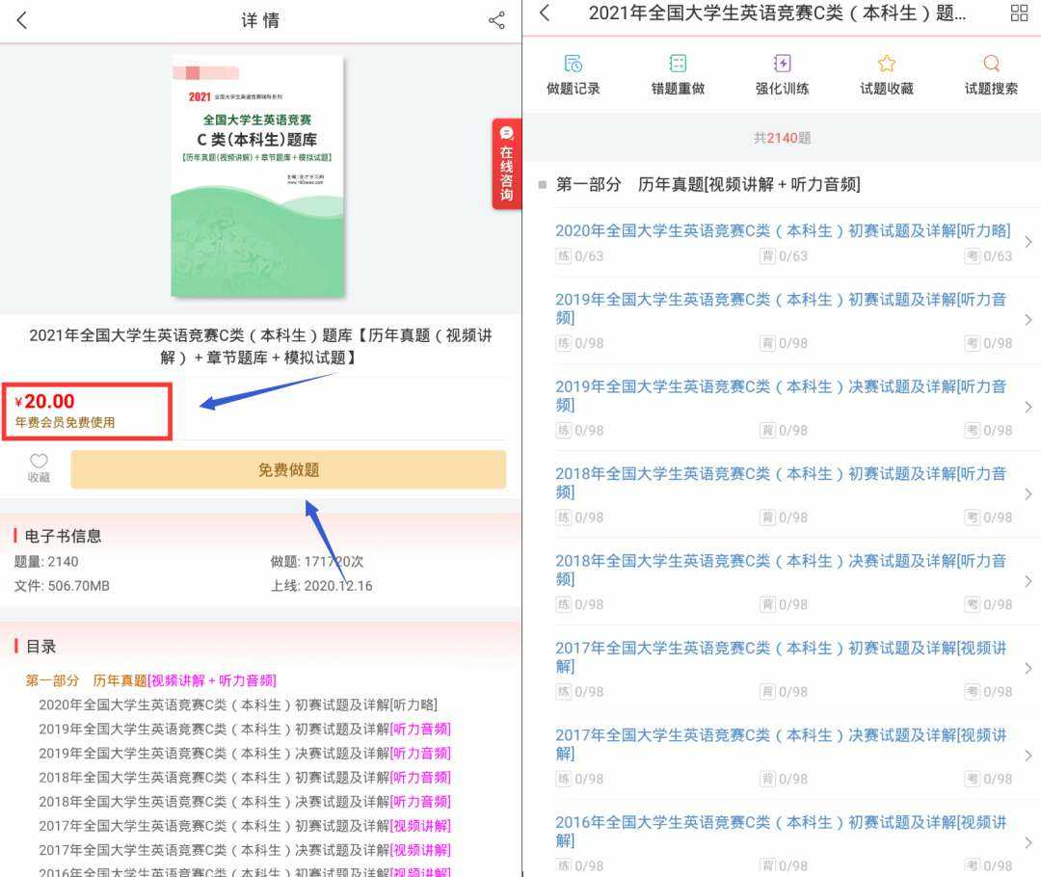
Task: Tap 考 0/98 under 2019年决赛
Action: click(x=988, y=430)
